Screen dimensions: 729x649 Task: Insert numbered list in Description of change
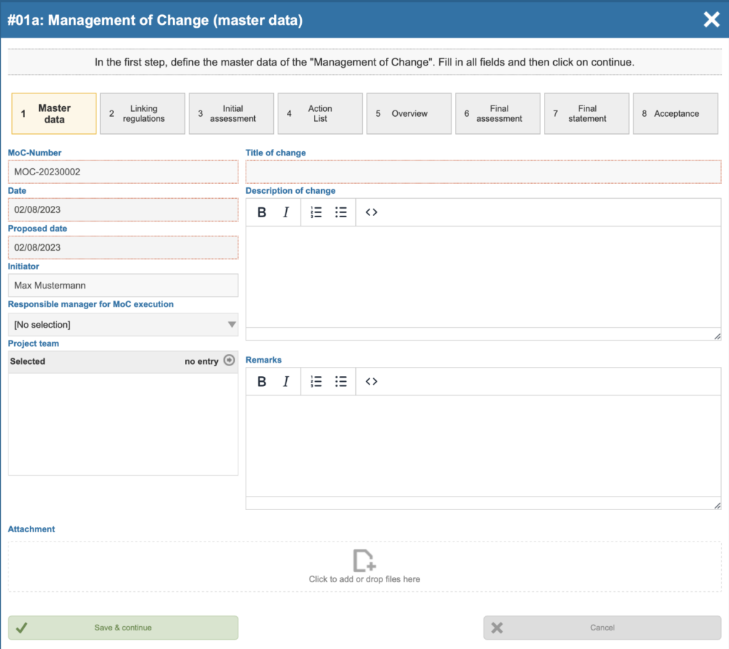[316, 212]
